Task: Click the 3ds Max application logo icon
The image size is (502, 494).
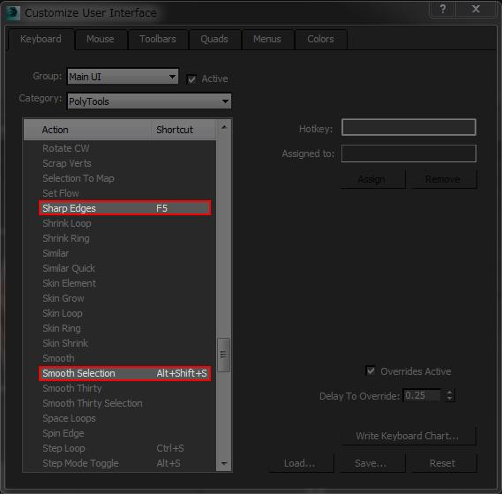Action: pyautogui.click(x=13, y=13)
